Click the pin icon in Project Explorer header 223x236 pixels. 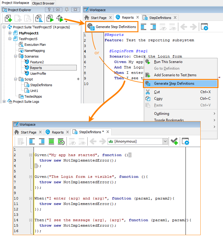(67, 10)
